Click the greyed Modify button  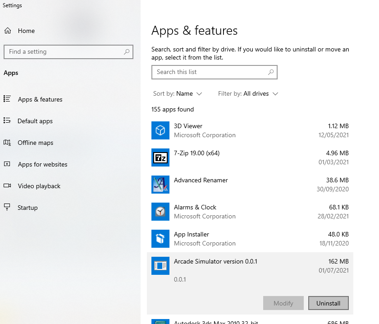[x=283, y=303]
